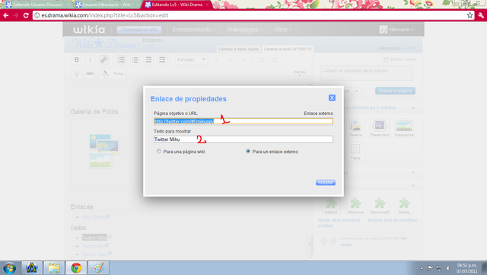
Task: Insert a Tabla from the media panel
Action: pos(355,152)
